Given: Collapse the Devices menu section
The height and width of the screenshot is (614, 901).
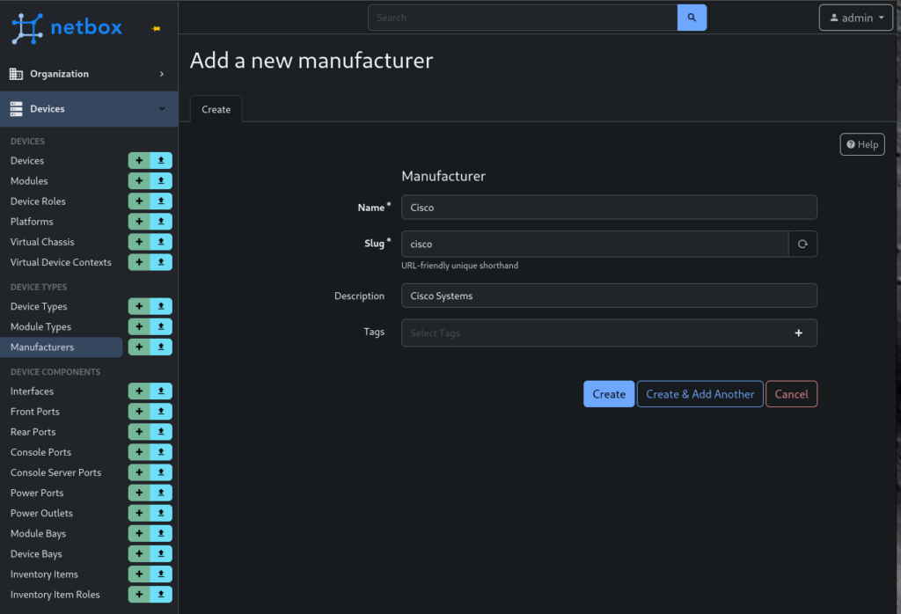Looking at the screenshot, I should click(x=88, y=109).
